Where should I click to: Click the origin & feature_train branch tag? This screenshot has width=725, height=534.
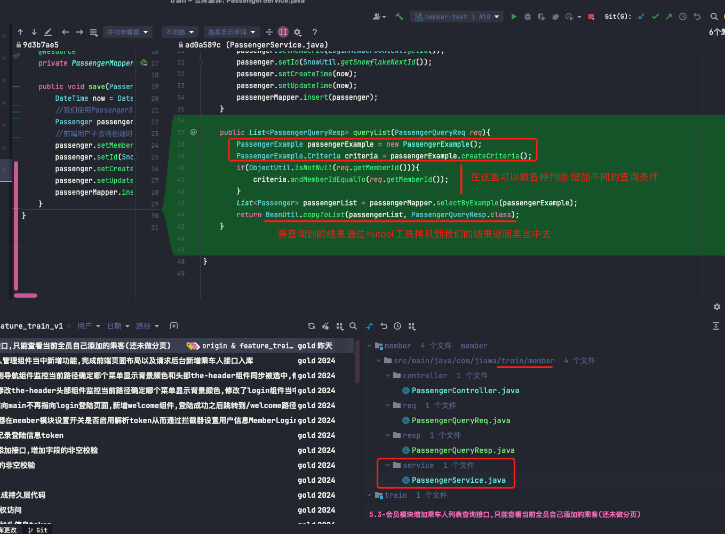click(240, 346)
